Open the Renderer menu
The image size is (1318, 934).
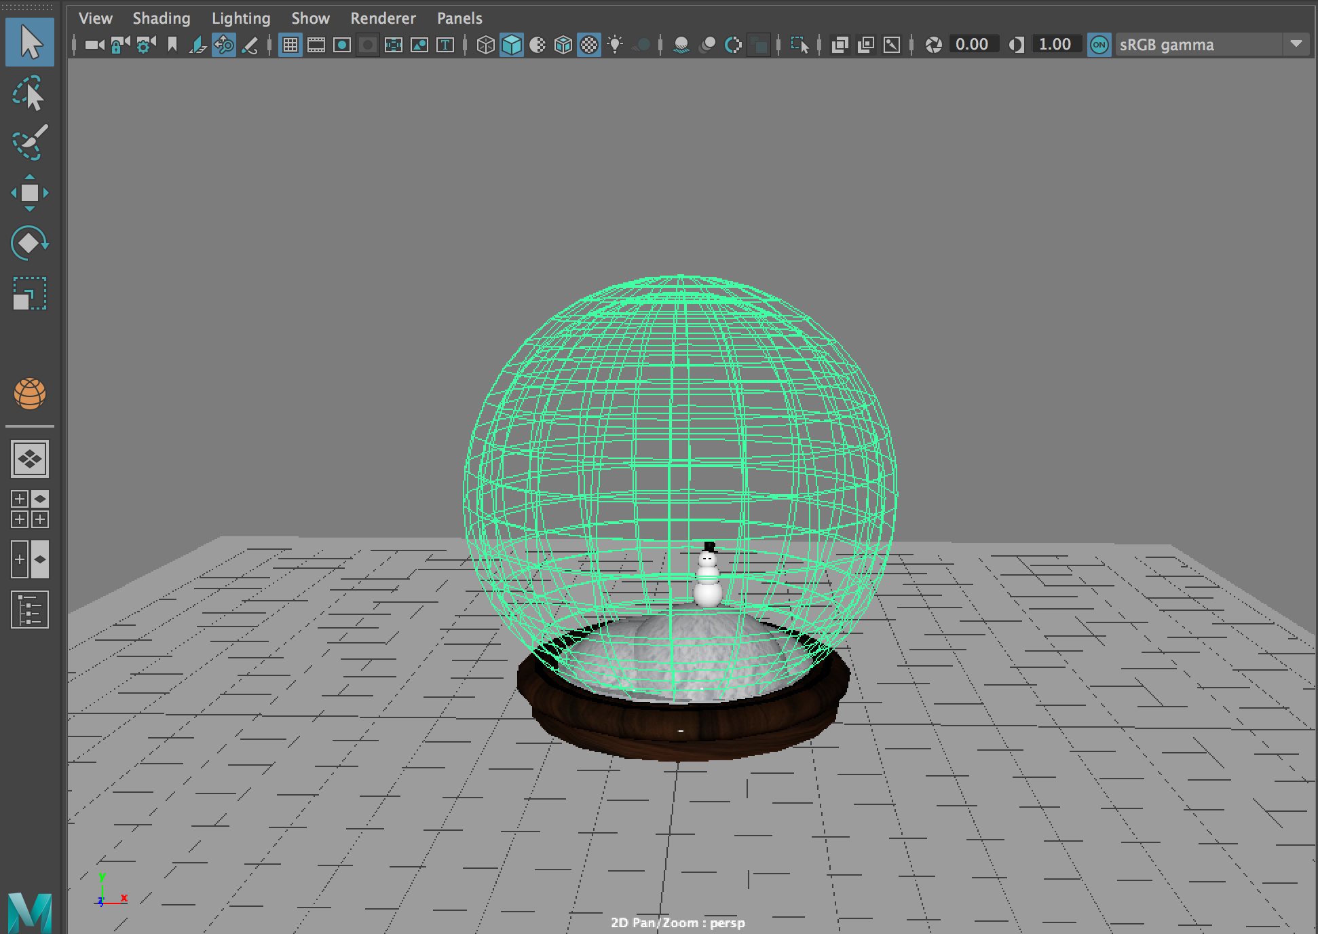click(x=383, y=18)
